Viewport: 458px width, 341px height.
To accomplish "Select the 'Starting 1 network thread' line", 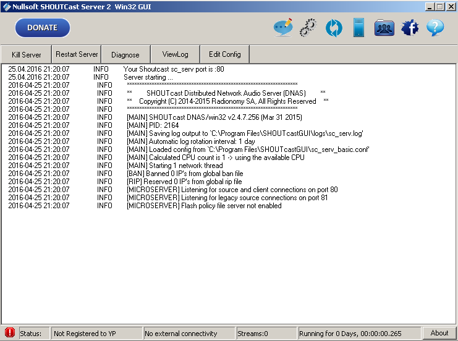I will pyautogui.click(x=116, y=165).
